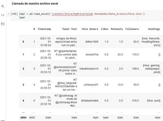Click the followers value 199.0
This screenshot has width=163, height=121.
136,69
